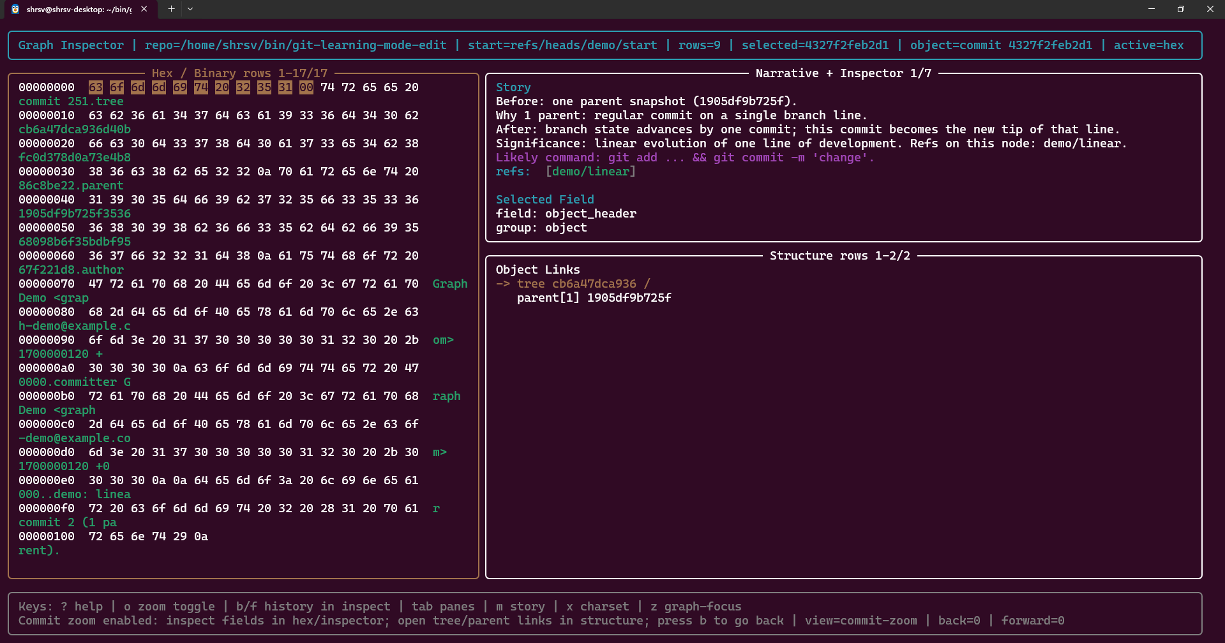
Task: Click the 'Likely command: git add' line
Action: point(685,158)
